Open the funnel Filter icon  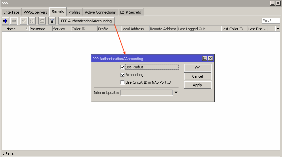52,21
